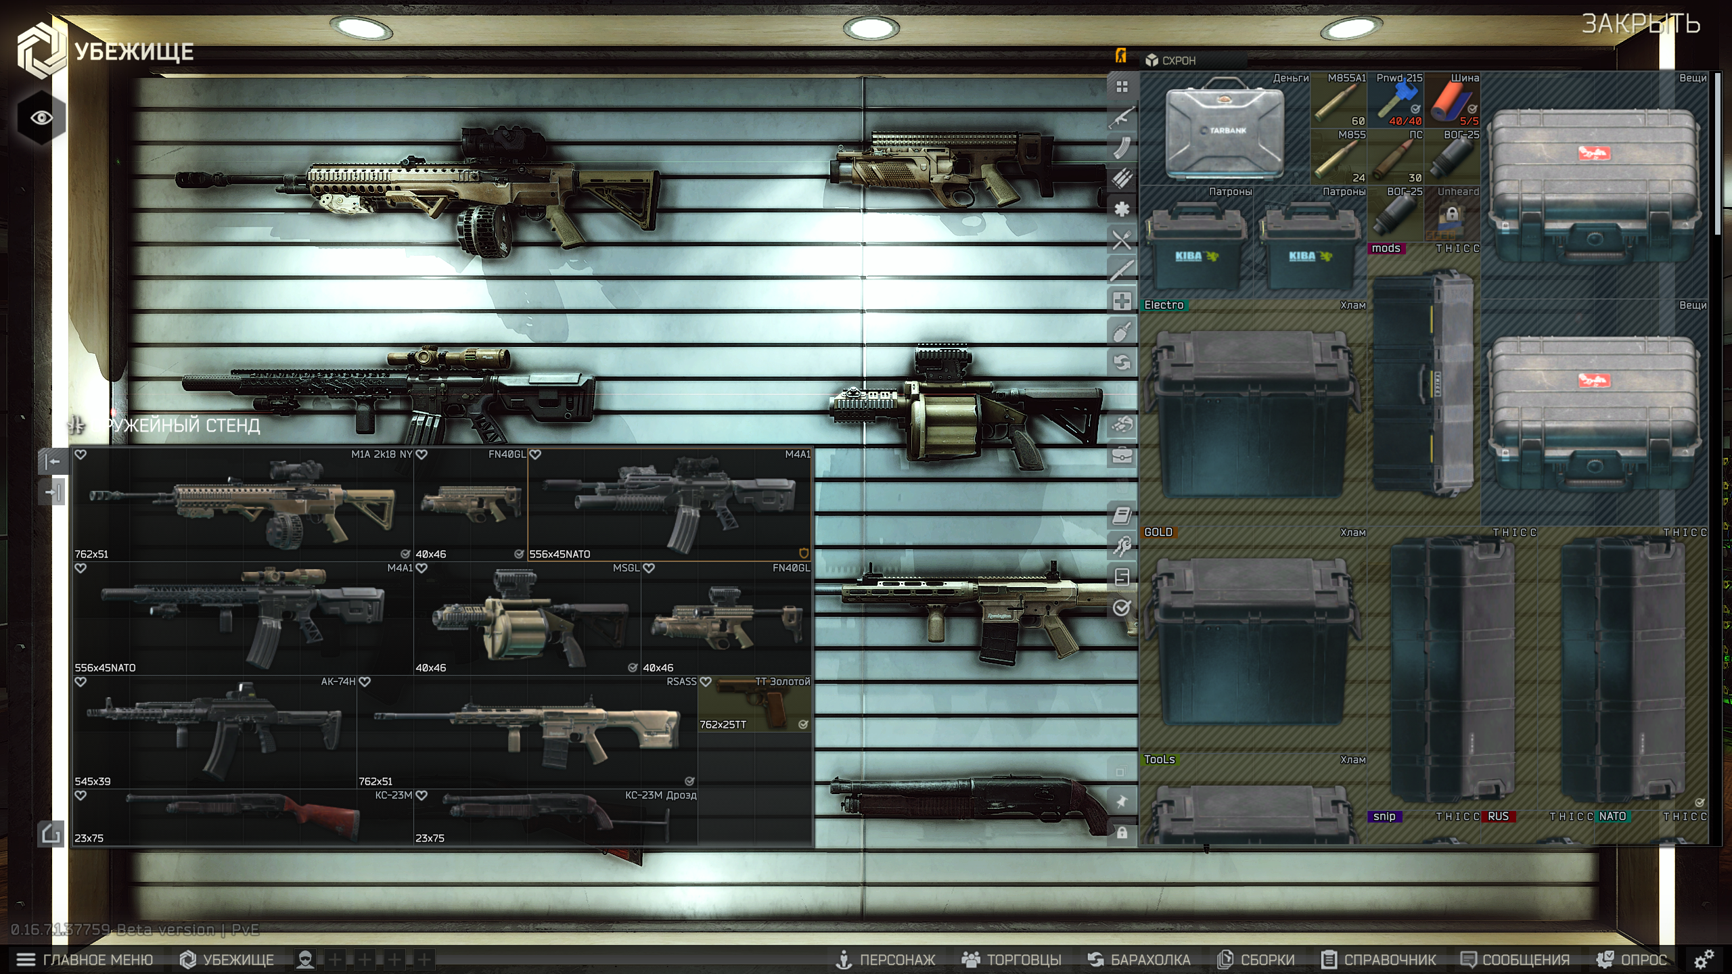
Task: Filter stash by grenades icon
Action: click(1122, 331)
